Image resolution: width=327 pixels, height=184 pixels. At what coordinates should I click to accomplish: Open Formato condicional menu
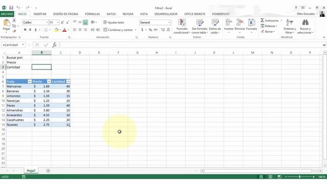tap(182, 26)
